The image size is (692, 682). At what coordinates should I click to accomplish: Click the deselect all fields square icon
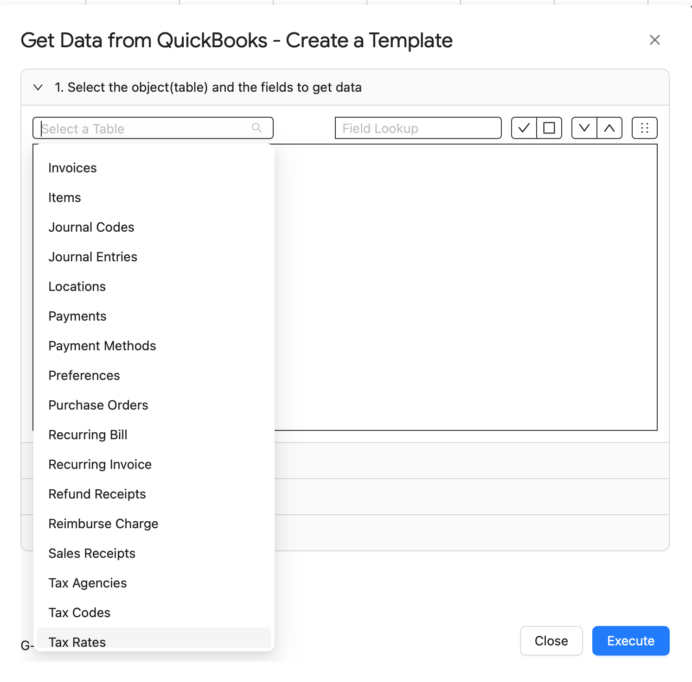(549, 128)
